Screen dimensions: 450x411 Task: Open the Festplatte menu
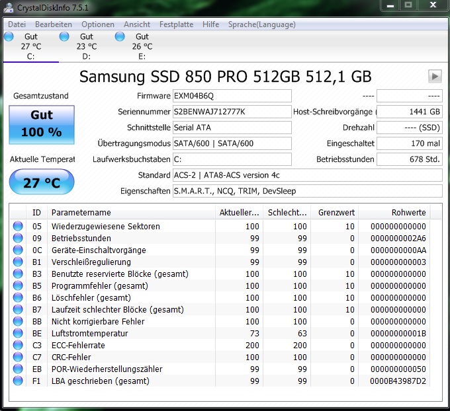pyautogui.click(x=176, y=24)
